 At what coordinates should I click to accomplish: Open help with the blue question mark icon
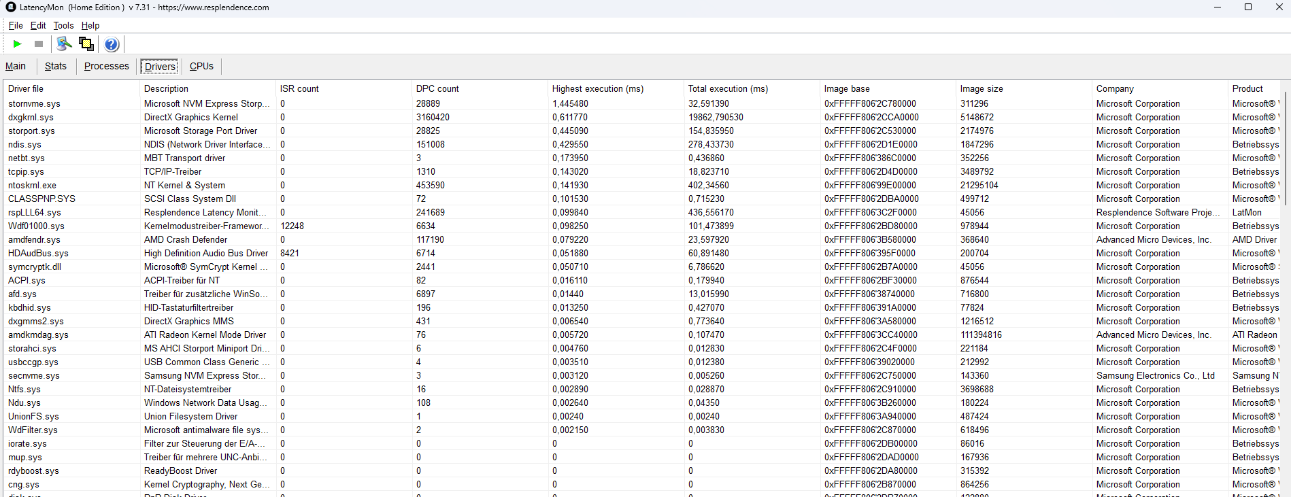(112, 44)
